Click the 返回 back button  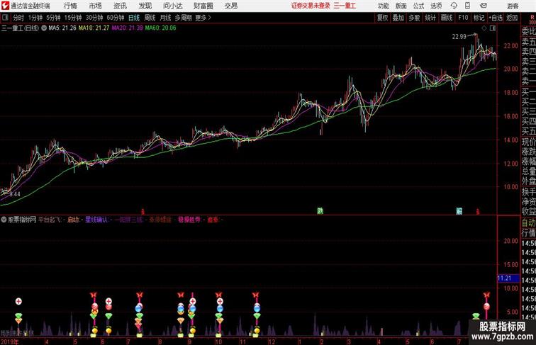point(512,18)
